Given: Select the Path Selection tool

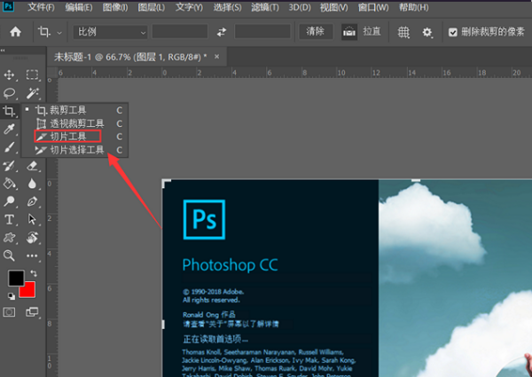Looking at the screenshot, I should [x=32, y=220].
